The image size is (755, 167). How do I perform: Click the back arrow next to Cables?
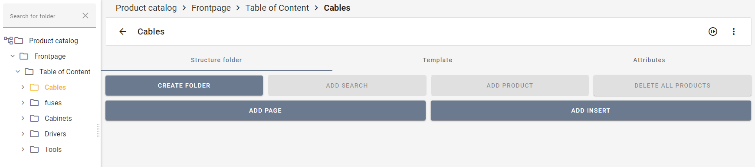coord(123,32)
